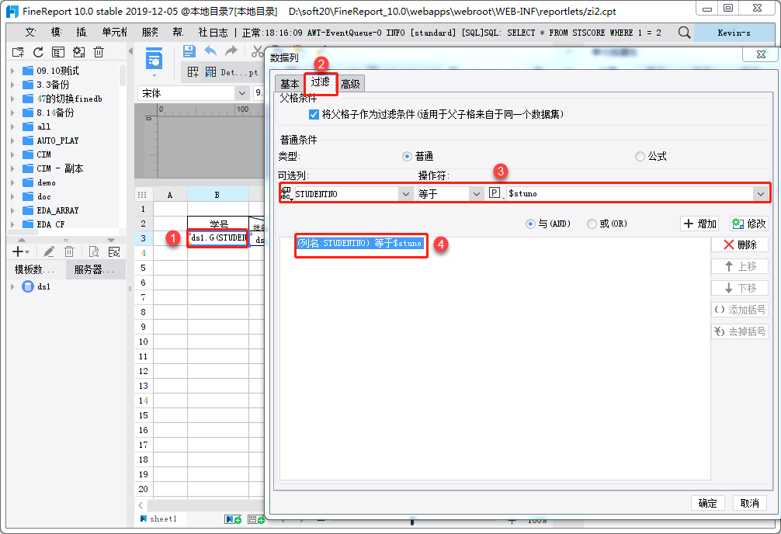Screen dimensions: 781x534
Task: Click the trash icon in the dataset panel
Action: [69, 252]
